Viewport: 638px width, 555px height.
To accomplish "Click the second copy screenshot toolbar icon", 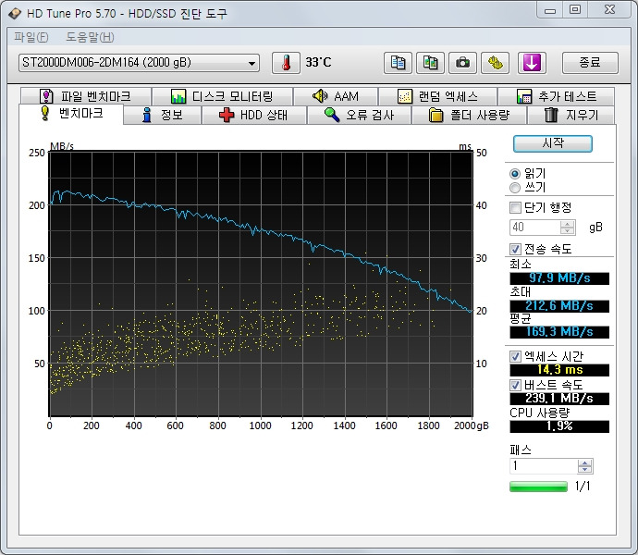I will [430, 63].
